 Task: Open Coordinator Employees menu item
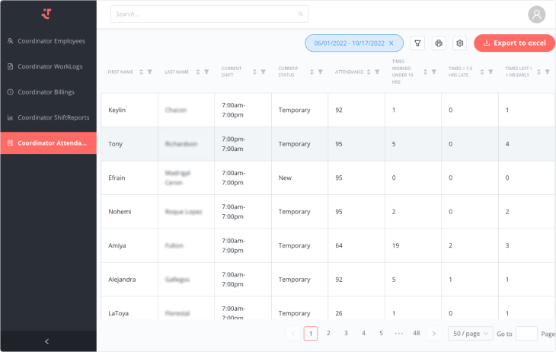tap(51, 41)
